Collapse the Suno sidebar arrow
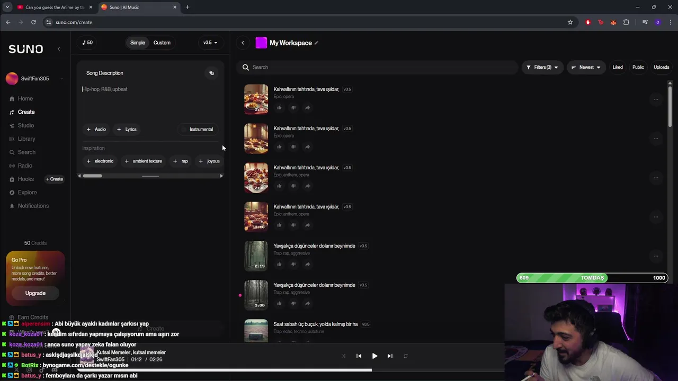The image size is (678, 381). [59, 49]
